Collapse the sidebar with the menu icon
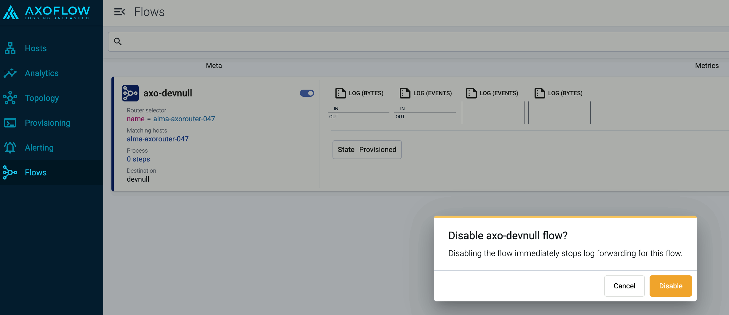 120,12
